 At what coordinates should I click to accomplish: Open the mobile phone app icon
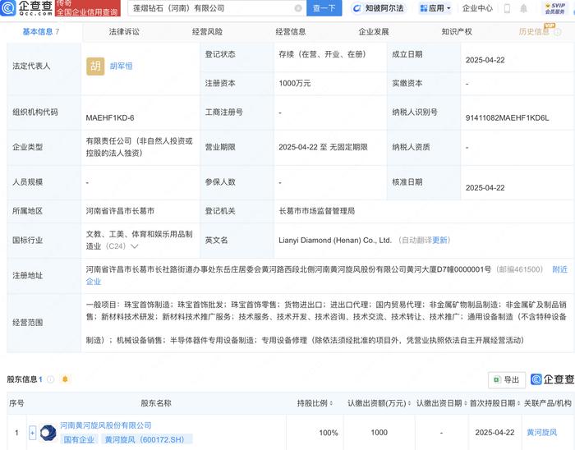[x=507, y=8]
